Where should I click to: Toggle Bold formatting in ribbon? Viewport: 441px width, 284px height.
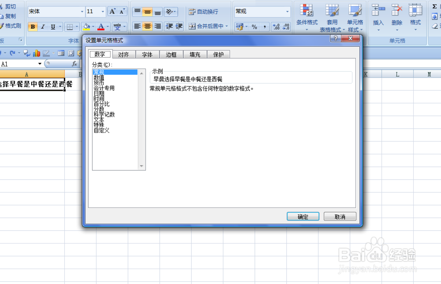click(33, 27)
